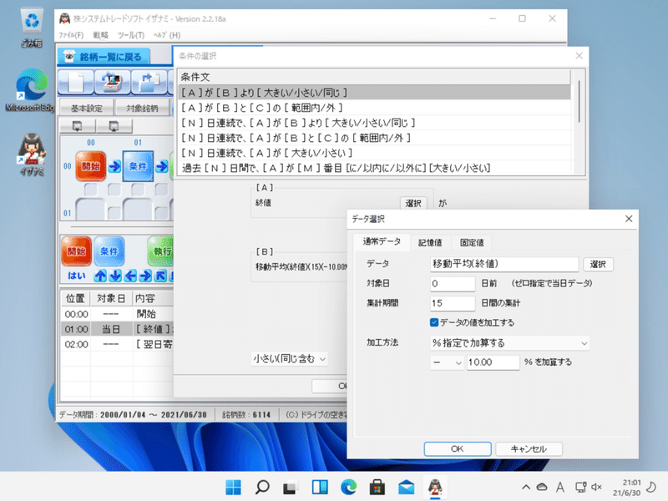Click 選択 button for [A] 終値
Image resolution: width=668 pixels, height=501 pixels.
point(412,203)
